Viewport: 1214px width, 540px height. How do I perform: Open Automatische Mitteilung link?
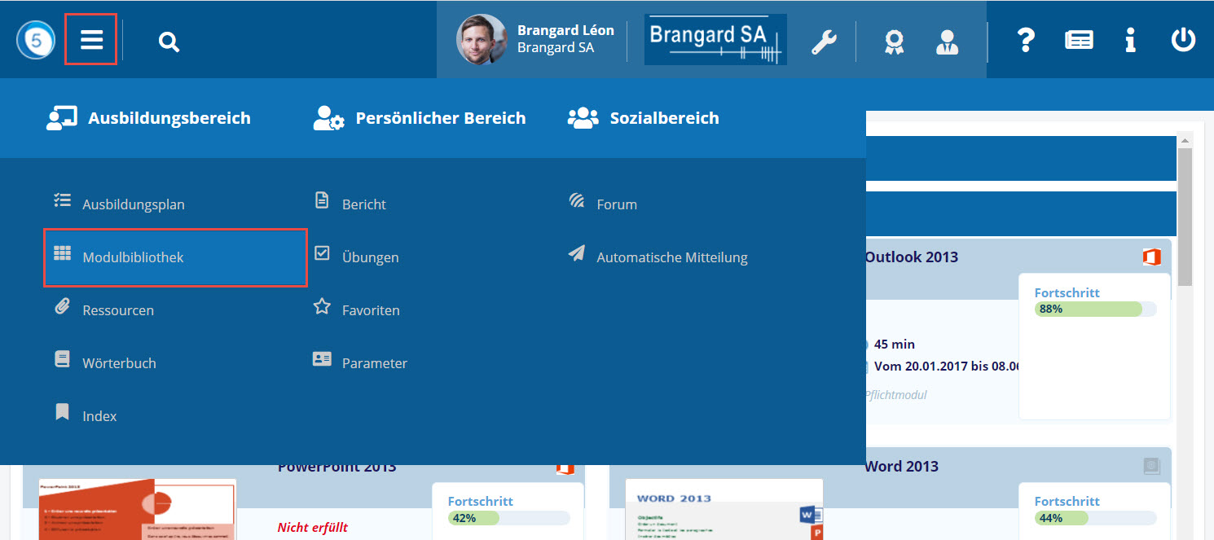[671, 257]
